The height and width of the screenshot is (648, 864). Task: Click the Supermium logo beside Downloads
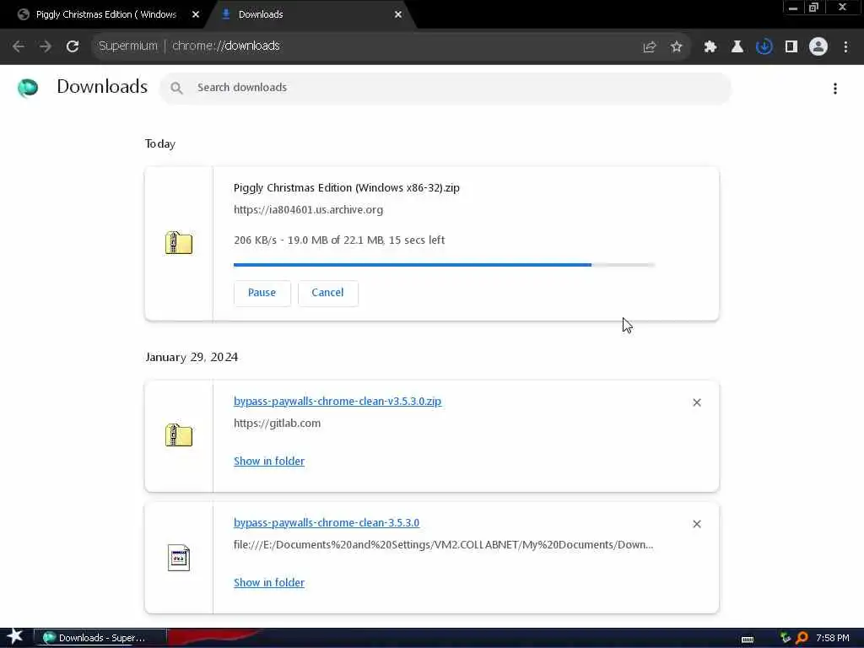28,88
